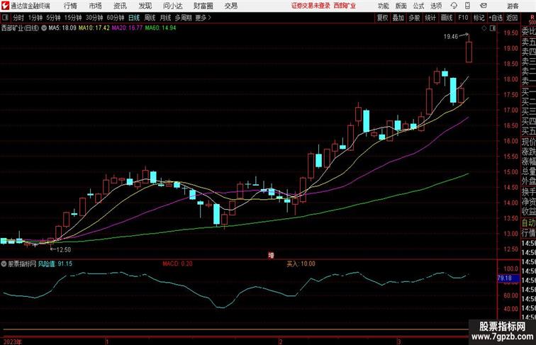Open the 交易 menu
Image resolution: width=536 pixels, height=345 pixels.
tap(231, 6)
